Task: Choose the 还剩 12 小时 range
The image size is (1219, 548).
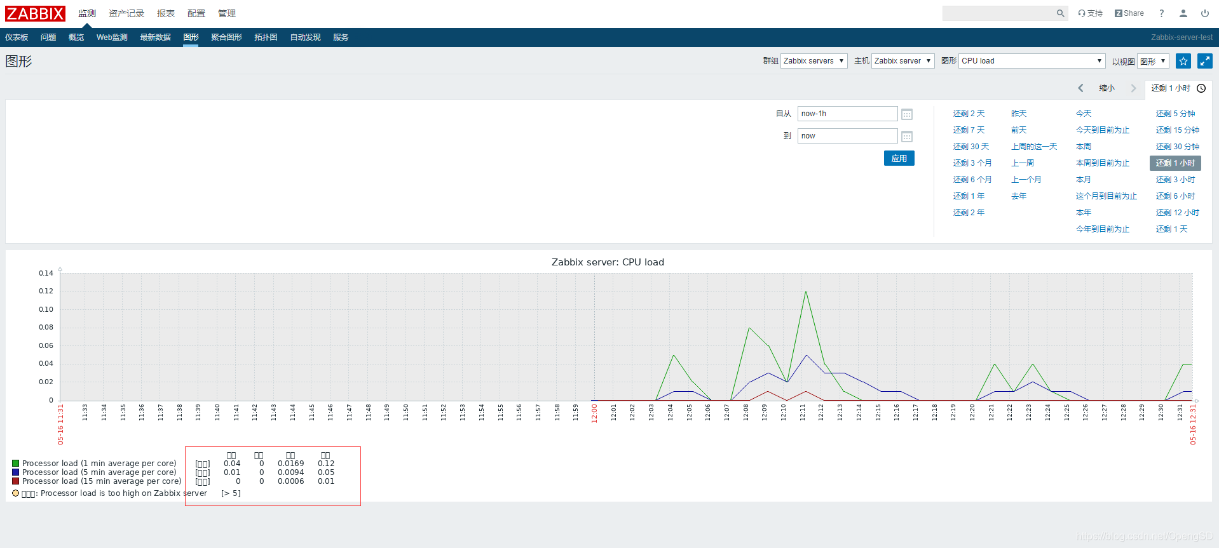Action: (1178, 213)
